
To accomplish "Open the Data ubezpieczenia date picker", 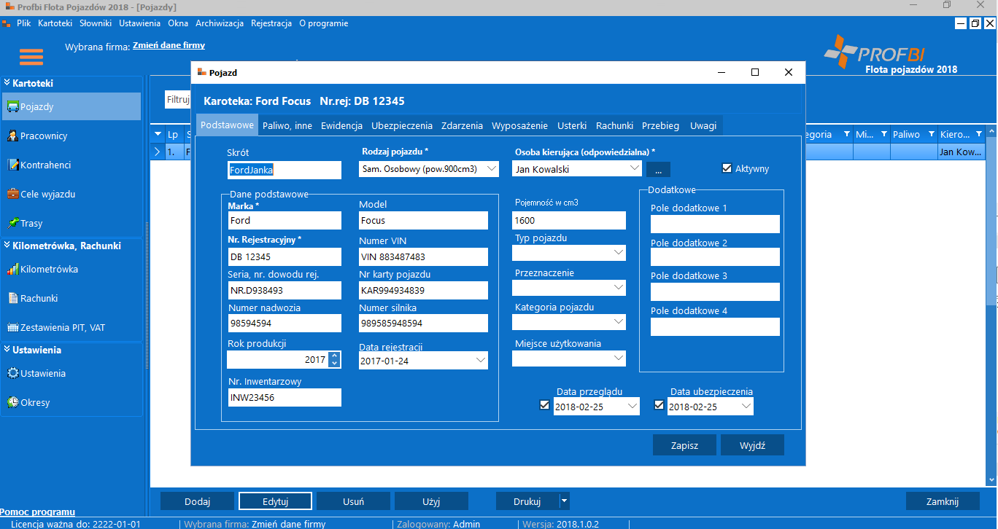I will click(746, 407).
